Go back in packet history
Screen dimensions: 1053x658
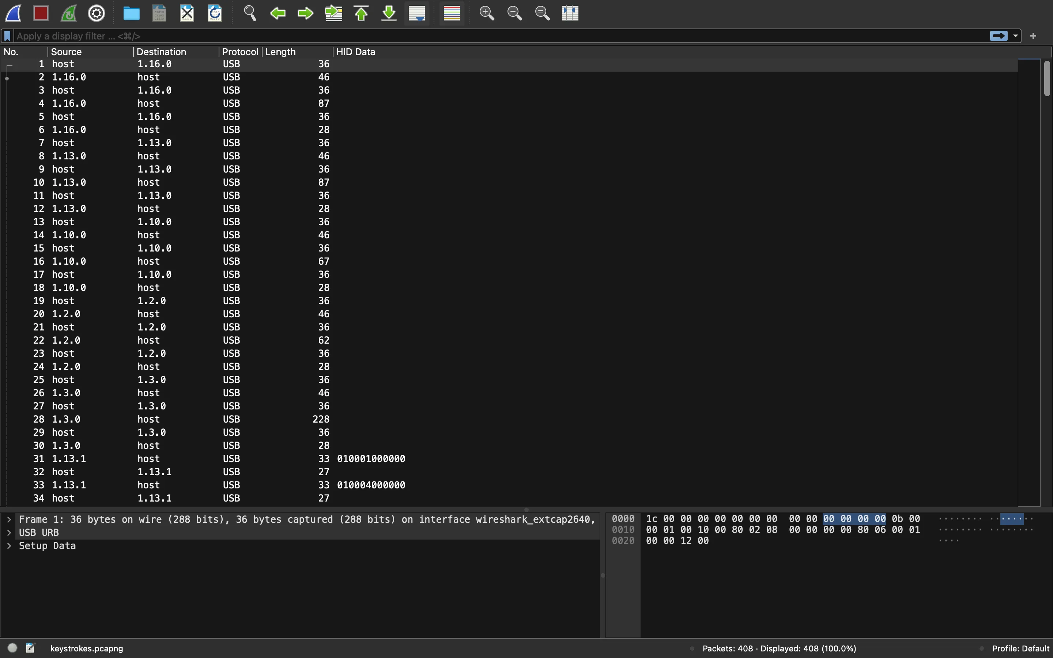pyautogui.click(x=278, y=14)
